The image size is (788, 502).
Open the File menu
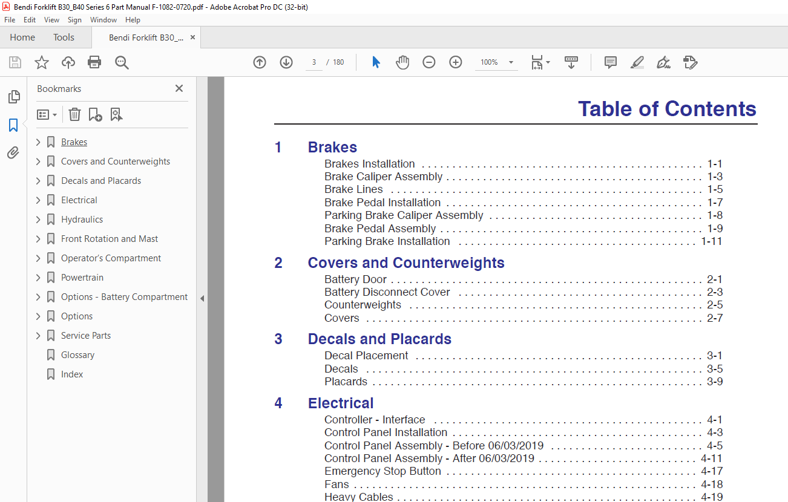pos(10,20)
